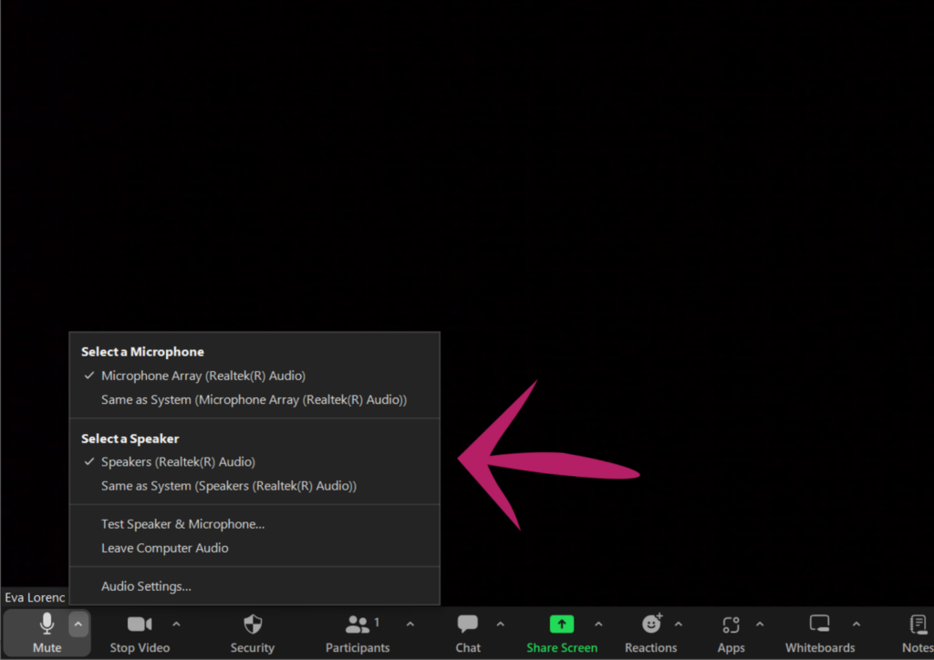
Task: Open the Participants panel
Action: tap(358, 634)
